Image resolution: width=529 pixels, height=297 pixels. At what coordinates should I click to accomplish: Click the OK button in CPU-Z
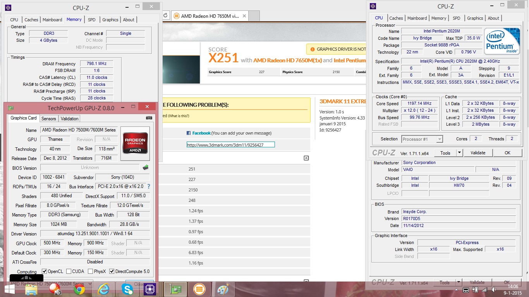coord(507,153)
